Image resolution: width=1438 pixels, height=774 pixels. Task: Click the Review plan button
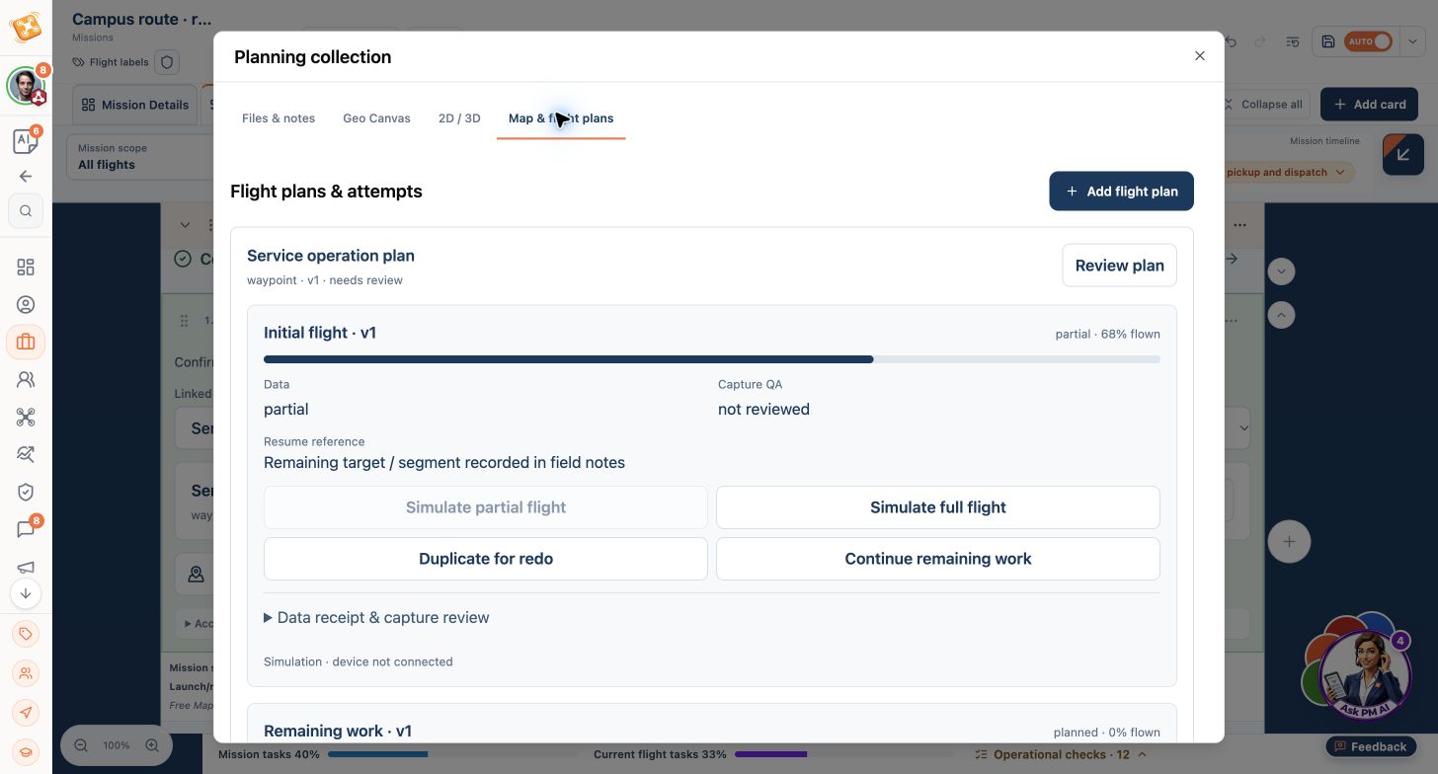click(x=1119, y=266)
